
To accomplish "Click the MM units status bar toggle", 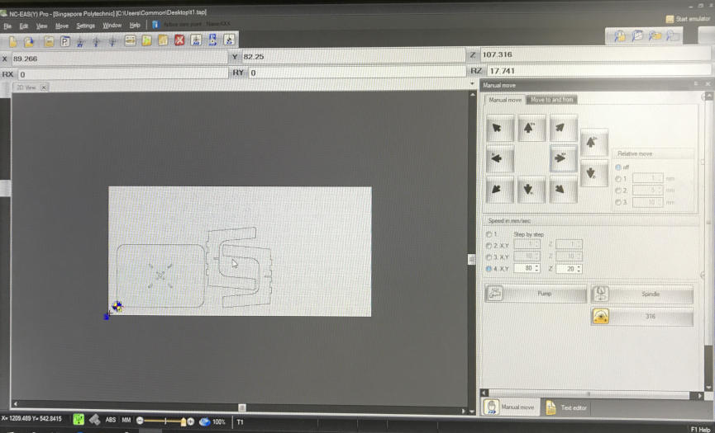I will (126, 420).
